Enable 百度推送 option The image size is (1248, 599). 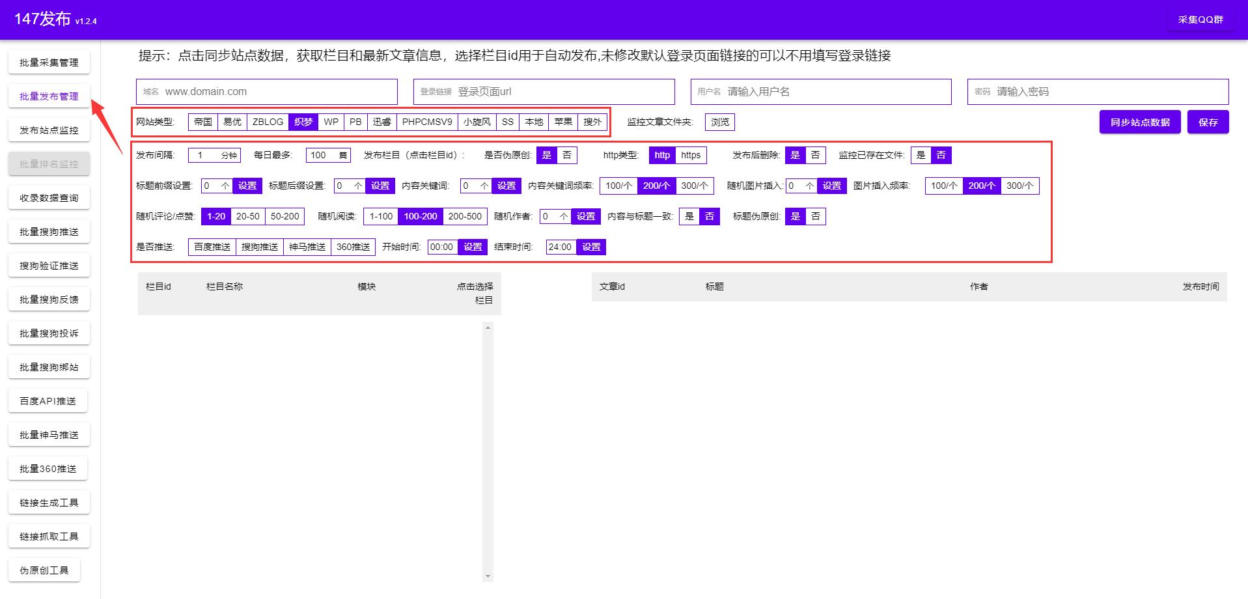[x=212, y=247]
